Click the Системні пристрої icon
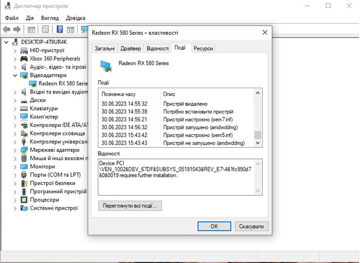Viewport: 360px width, 263px height. tap(24, 208)
